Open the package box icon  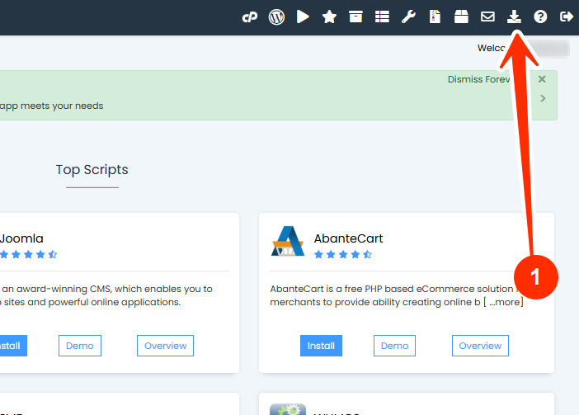click(x=461, y=17)
